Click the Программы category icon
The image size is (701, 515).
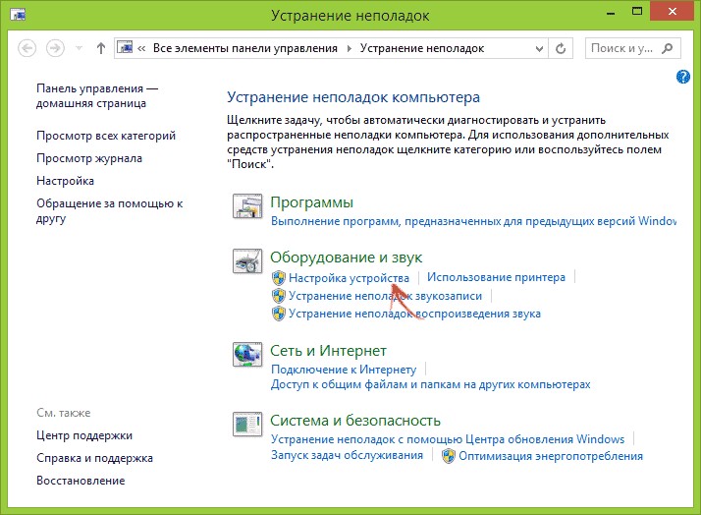point(246,207)
